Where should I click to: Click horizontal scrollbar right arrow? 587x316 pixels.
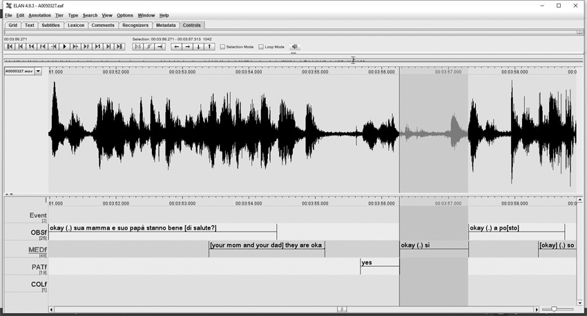[x=537, y=310]
